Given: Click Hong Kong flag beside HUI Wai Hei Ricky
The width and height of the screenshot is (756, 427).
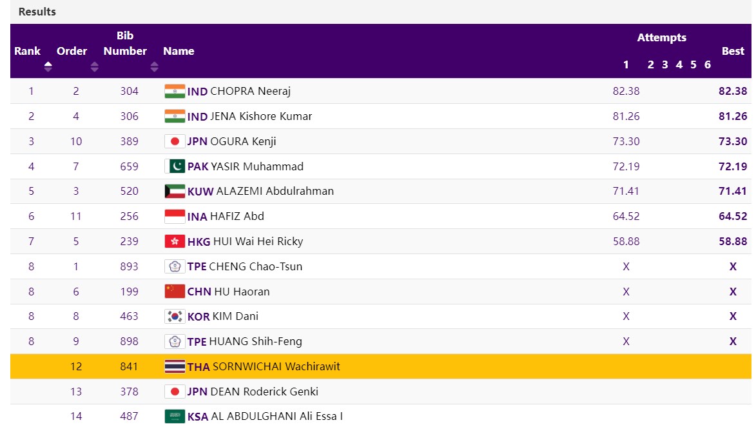Looking at the screenshot, I should [x=174, y=241].
